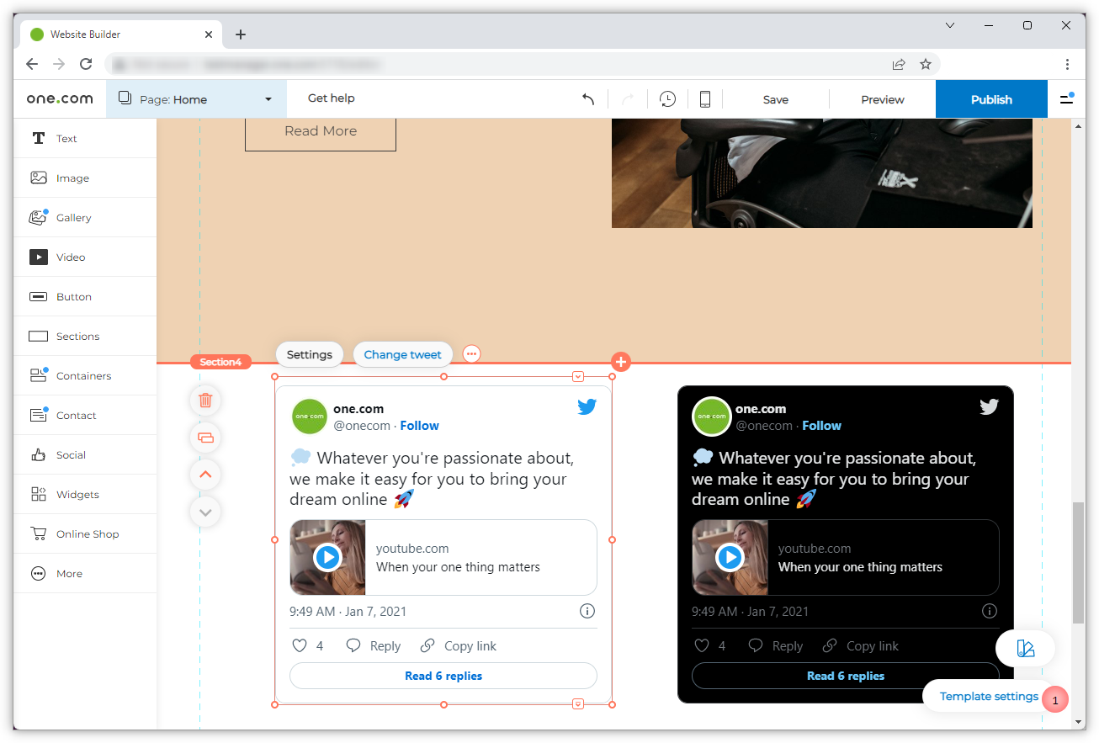
Task: Click the heart like icon on light tweet
Action: (299, 645)
